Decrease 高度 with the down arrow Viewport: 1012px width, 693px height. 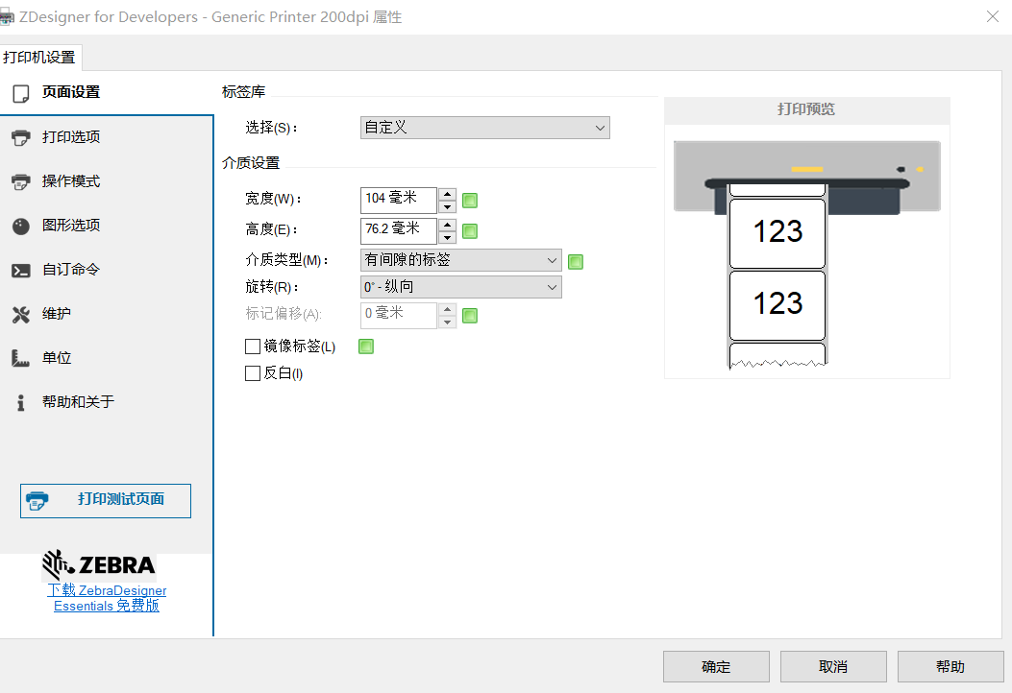pos(447,237)
